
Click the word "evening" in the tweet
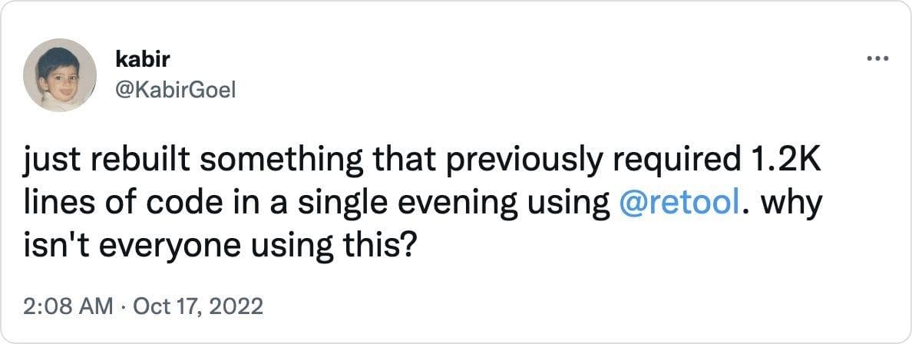click(x=474, y=203)
